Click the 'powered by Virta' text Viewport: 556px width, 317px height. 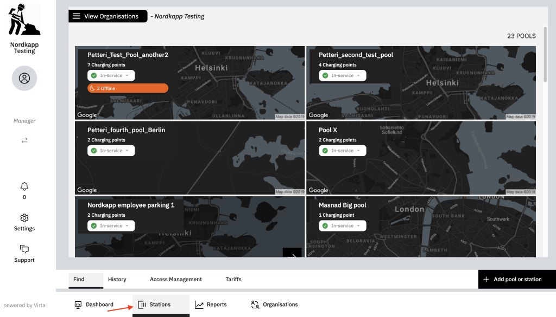[24, 305]
